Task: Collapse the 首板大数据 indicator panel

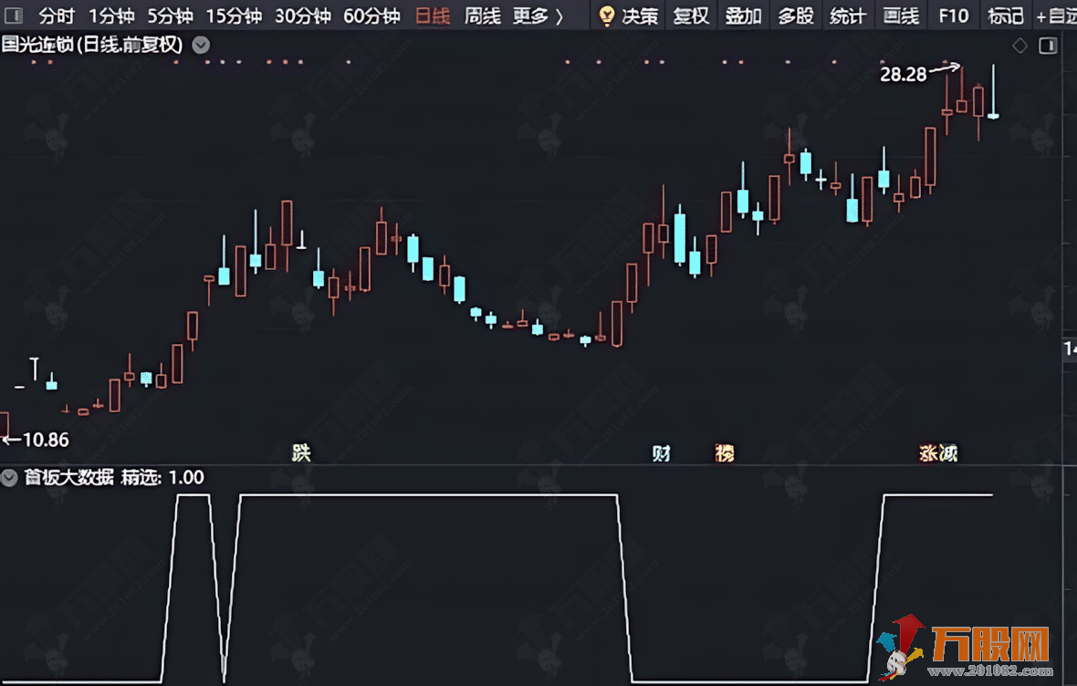Action: coord(10,477)
